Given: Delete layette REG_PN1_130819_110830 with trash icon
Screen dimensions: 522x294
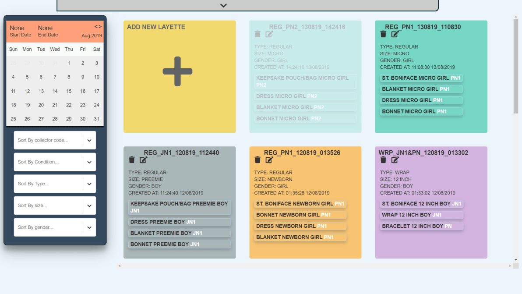Looking at the screenshot, I should click(383, 34).
